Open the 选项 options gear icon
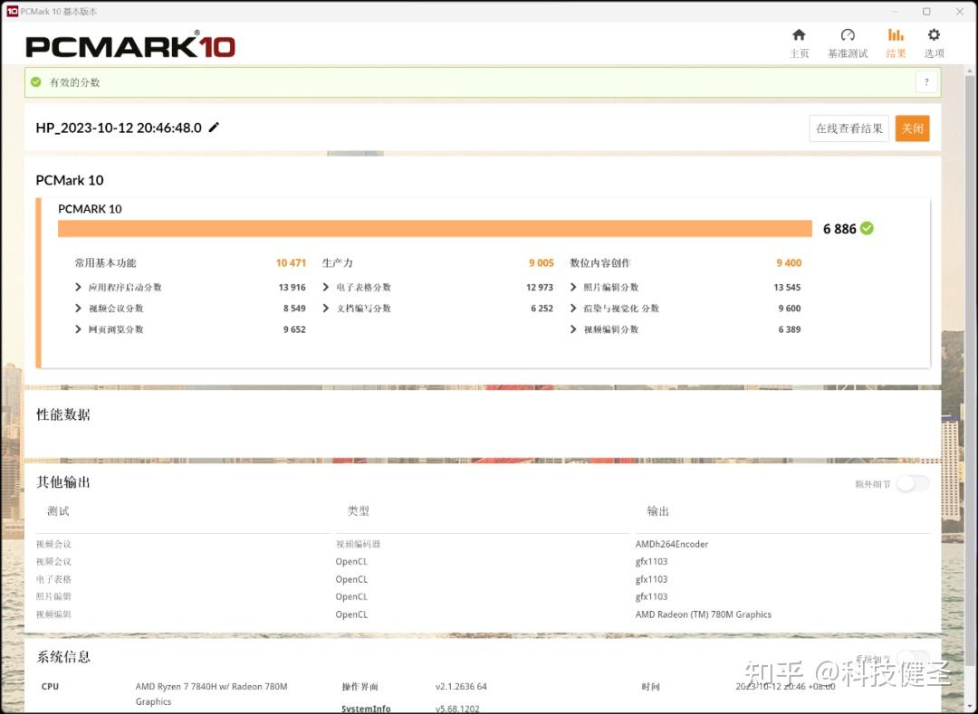 (x=934, y=35)
